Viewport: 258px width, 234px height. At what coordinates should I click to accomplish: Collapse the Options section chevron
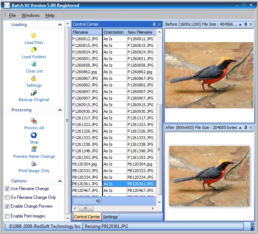coord(60,181)
